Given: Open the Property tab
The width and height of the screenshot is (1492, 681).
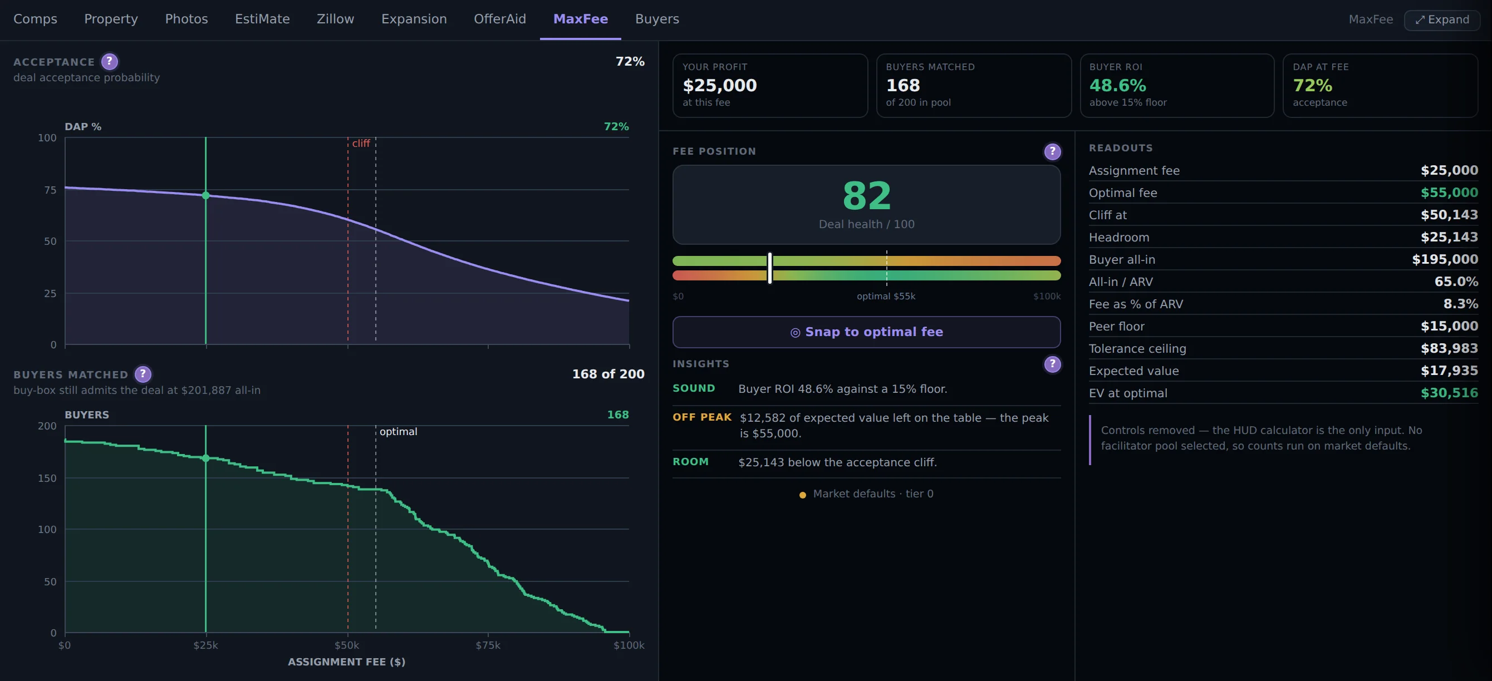Looking at the screenshot, I should (111, 19).
